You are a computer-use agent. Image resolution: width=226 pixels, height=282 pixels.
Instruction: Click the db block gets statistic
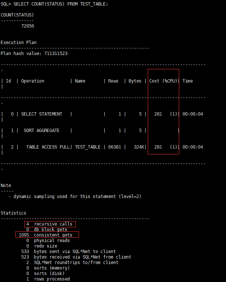tap(47, 230)
